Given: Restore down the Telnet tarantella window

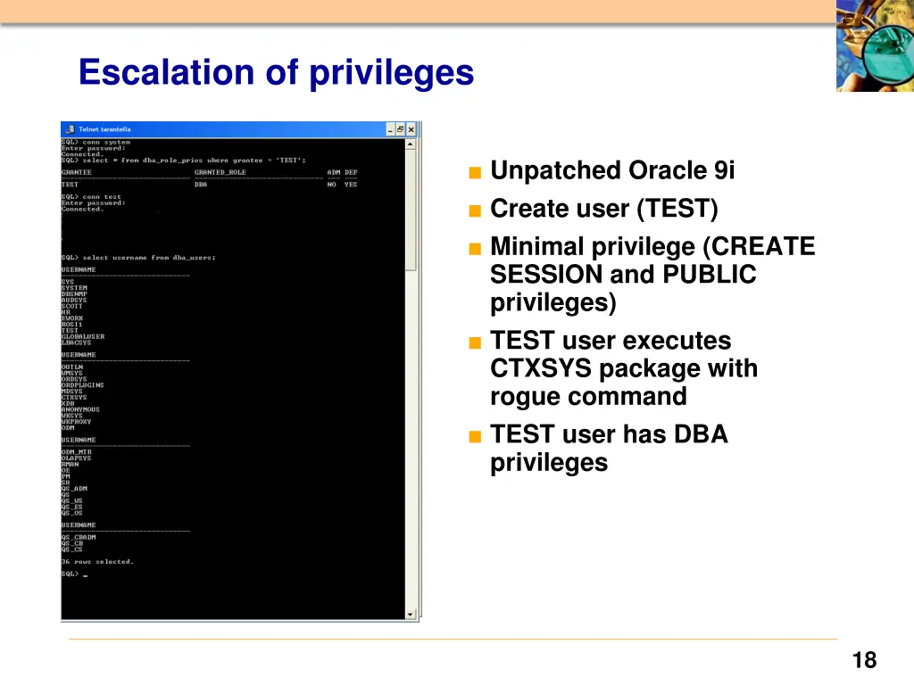Looking at the screenshot, I should pyautogui.click(x=401, y=129).
